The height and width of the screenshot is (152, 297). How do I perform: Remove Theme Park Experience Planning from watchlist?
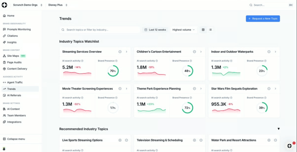coord(194,89)
